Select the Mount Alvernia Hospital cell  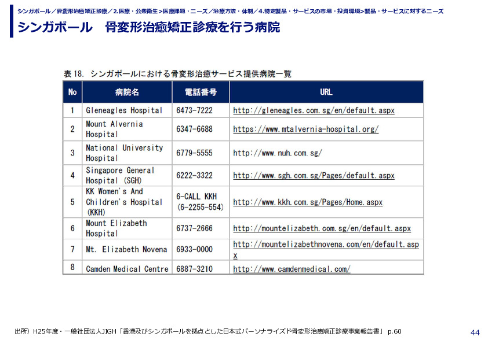[127, 129]
